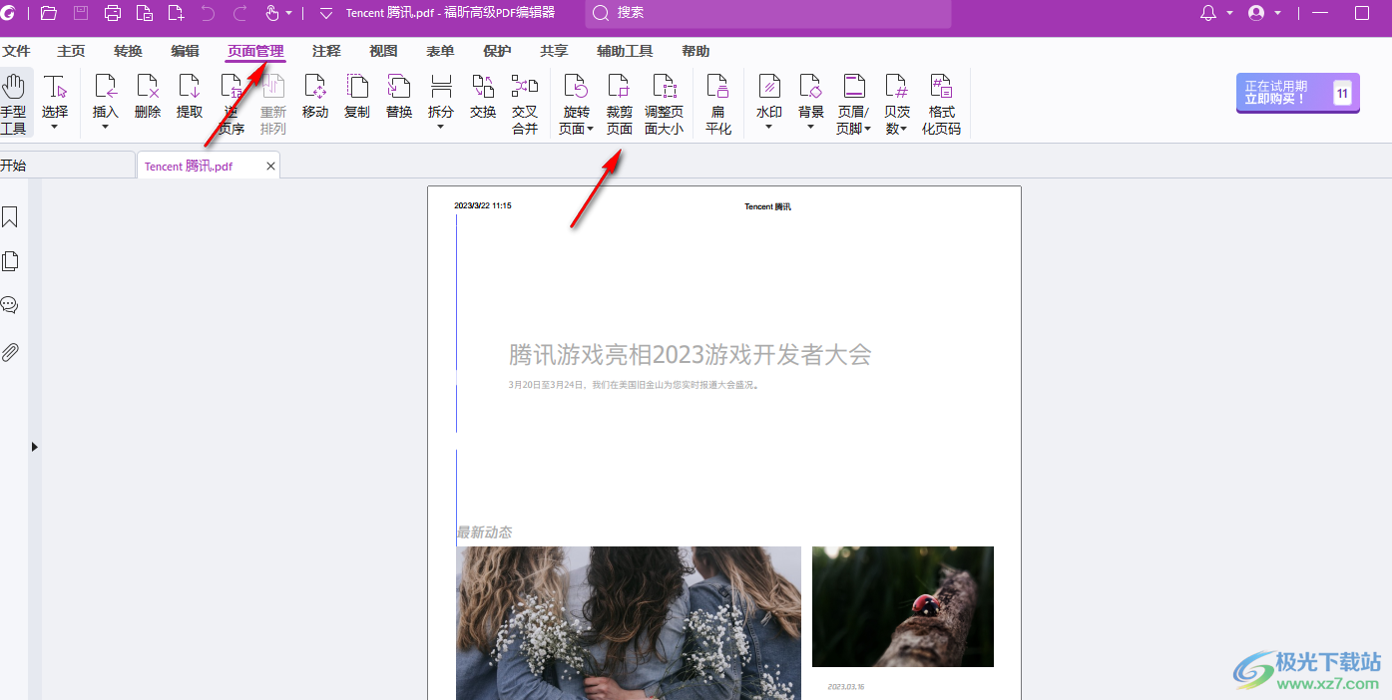Screen dimensions: 1392x700
Task: Click the Replace pages tool (替换)
Action: (399, 97)
